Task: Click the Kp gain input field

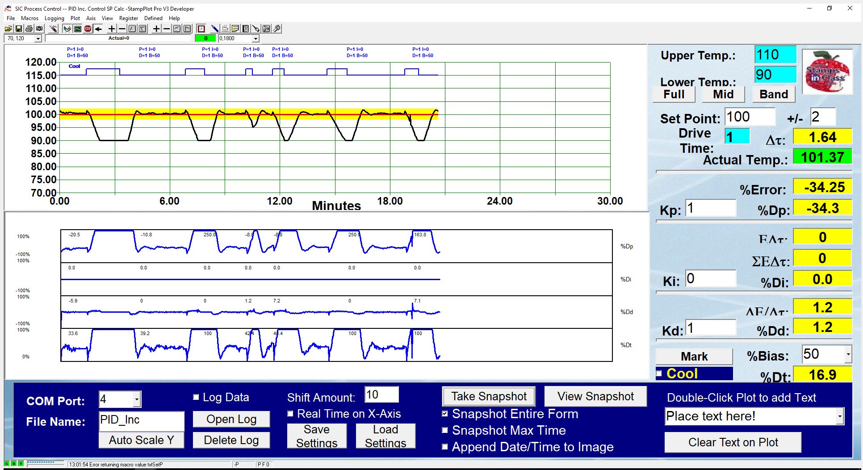Action: coord(711,208)
